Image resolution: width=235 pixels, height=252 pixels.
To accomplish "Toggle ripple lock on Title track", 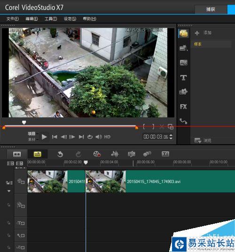I will 8,223.
